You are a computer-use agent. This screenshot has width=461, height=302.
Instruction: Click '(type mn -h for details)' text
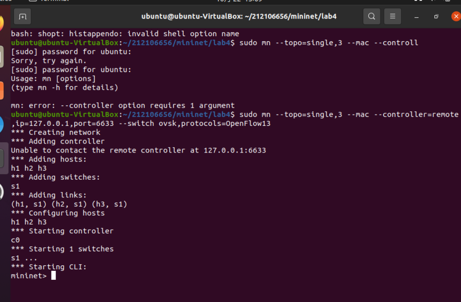64,87
